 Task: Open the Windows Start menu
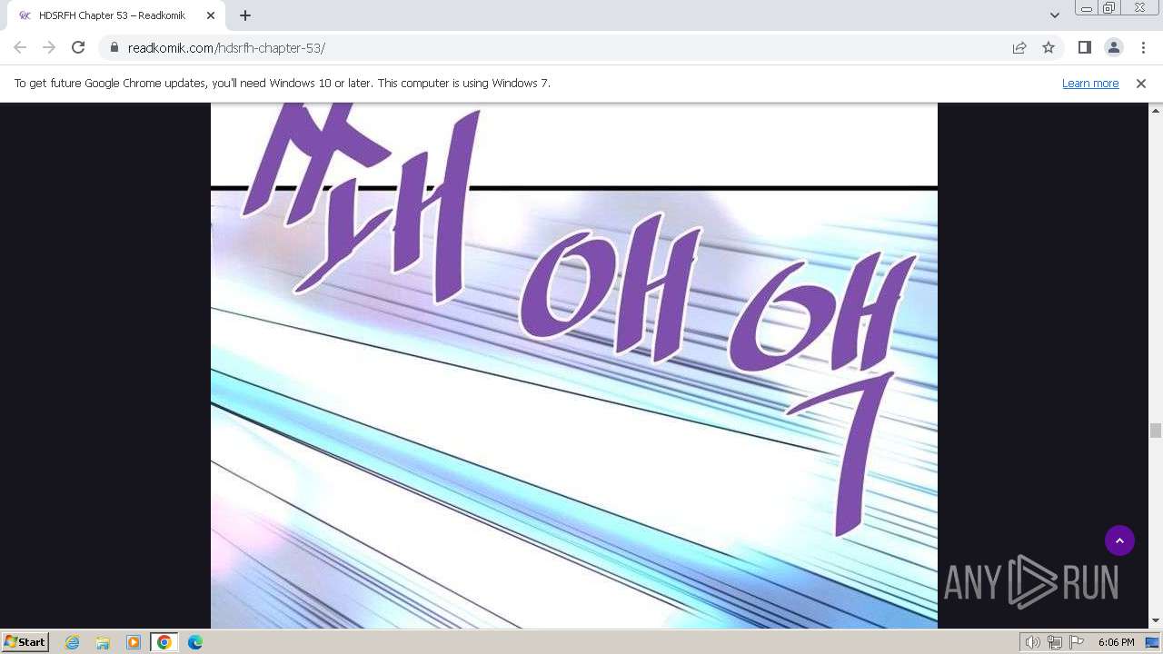click(x=25, y=641)
